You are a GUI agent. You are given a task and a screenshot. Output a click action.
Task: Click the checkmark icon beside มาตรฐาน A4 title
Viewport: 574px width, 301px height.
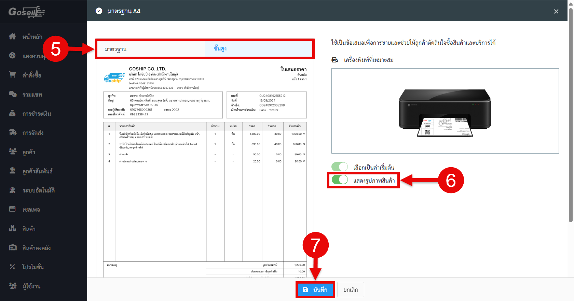(99, 11)
